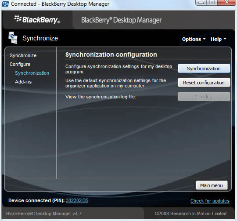The image size is (237, 221).
Task: Close the BlackBerry Desktop Manager window
Action: (226, 2)
